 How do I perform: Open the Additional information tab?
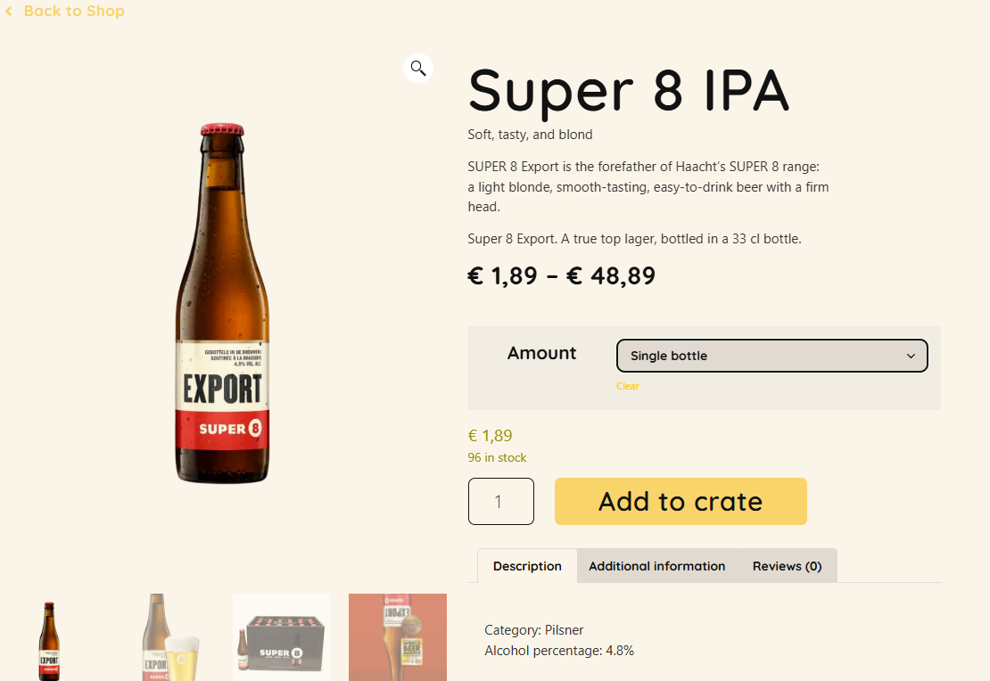656,566
